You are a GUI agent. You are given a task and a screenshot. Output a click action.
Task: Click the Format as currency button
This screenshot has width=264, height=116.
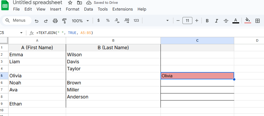point(99,21)
